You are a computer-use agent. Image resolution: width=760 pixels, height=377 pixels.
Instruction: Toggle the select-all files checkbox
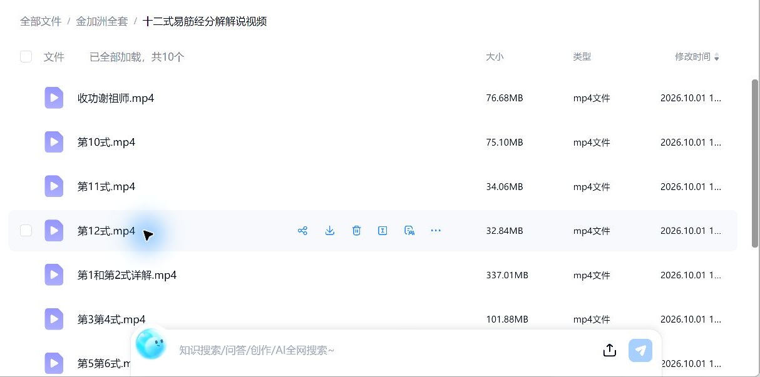click(26, 57)
